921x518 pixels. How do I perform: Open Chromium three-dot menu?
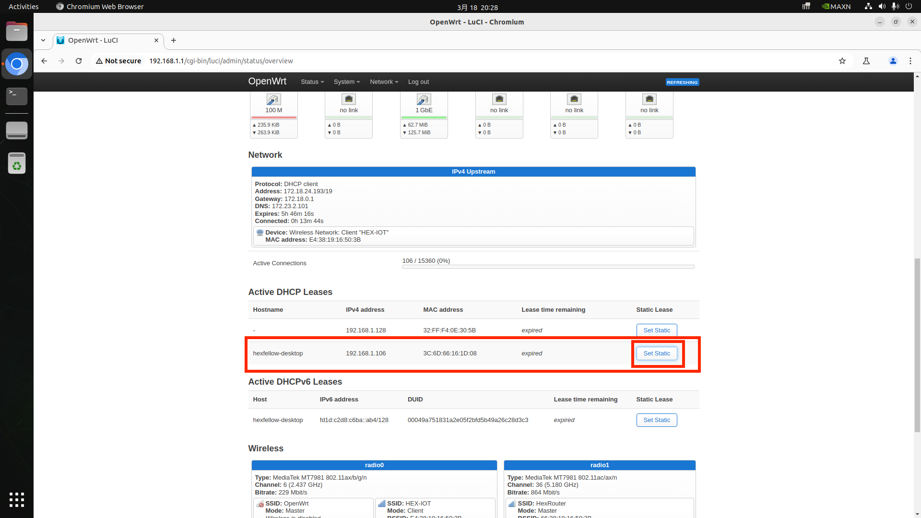[910, 61]
